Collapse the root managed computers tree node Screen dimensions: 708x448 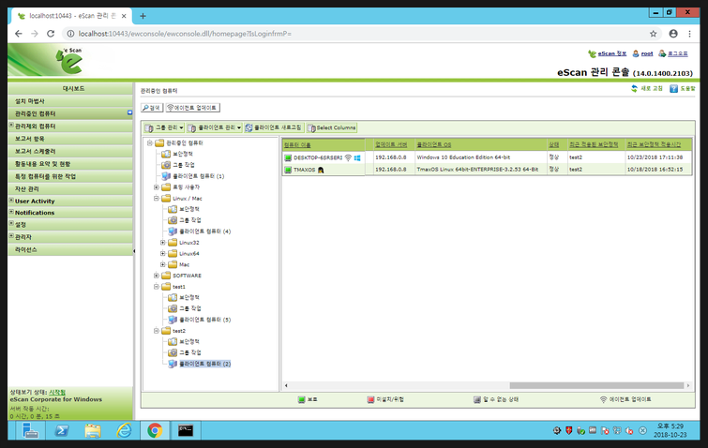(149, 143)
